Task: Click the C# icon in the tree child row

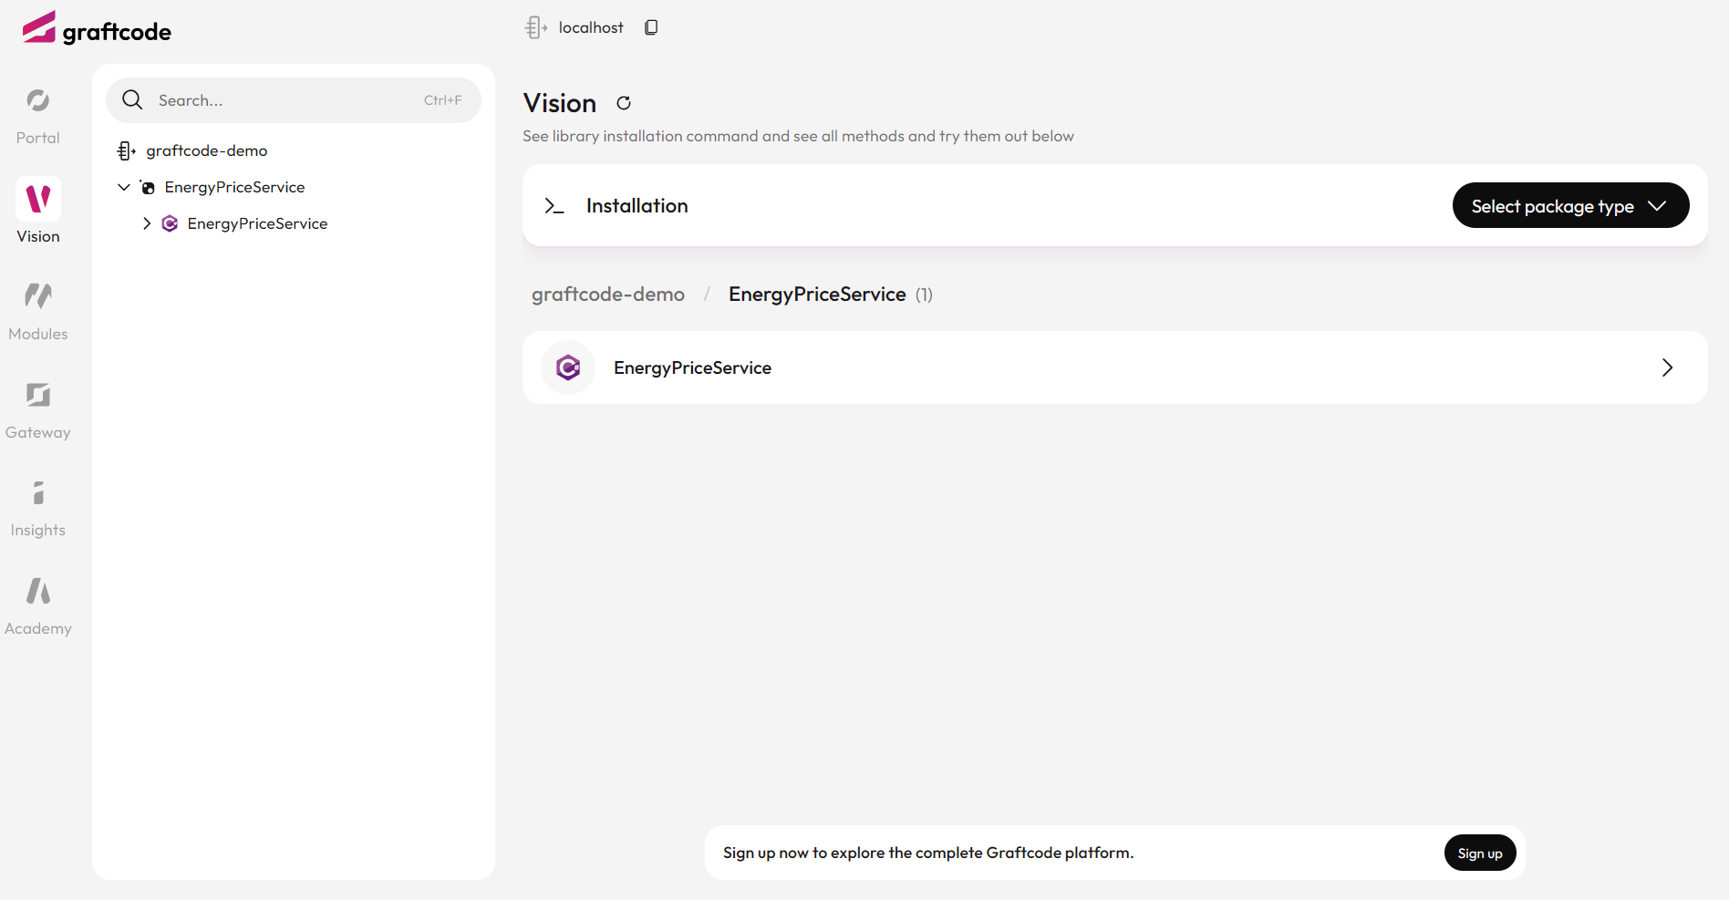Action: click(170, 223)
